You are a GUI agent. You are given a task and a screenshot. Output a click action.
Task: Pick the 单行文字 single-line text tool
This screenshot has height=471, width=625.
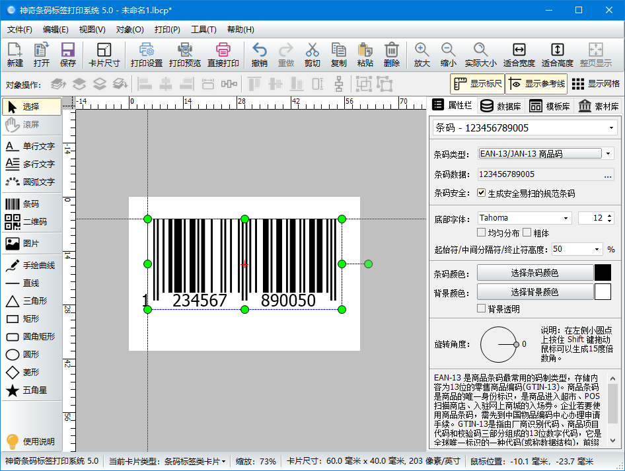32,146
